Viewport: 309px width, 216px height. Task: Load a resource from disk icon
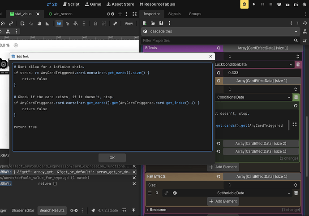coord(153,23)
